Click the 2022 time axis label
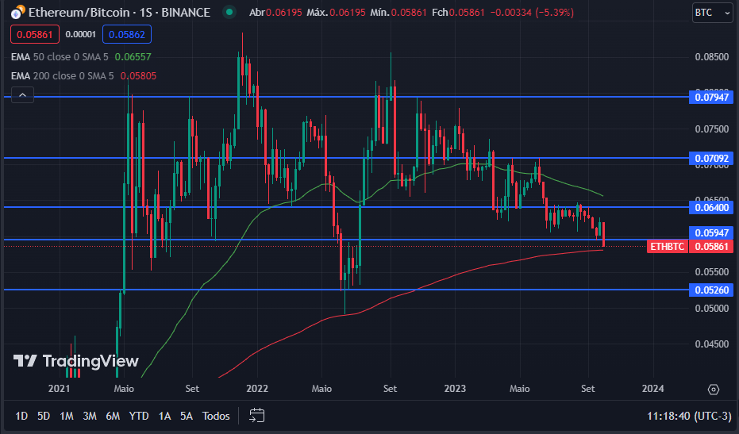 coord(257,389)
